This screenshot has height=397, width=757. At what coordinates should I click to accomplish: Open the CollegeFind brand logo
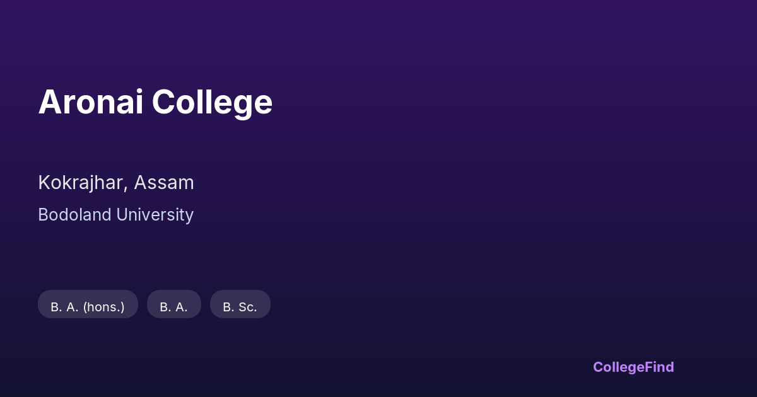pyautogui.click(x=633, y=367)
